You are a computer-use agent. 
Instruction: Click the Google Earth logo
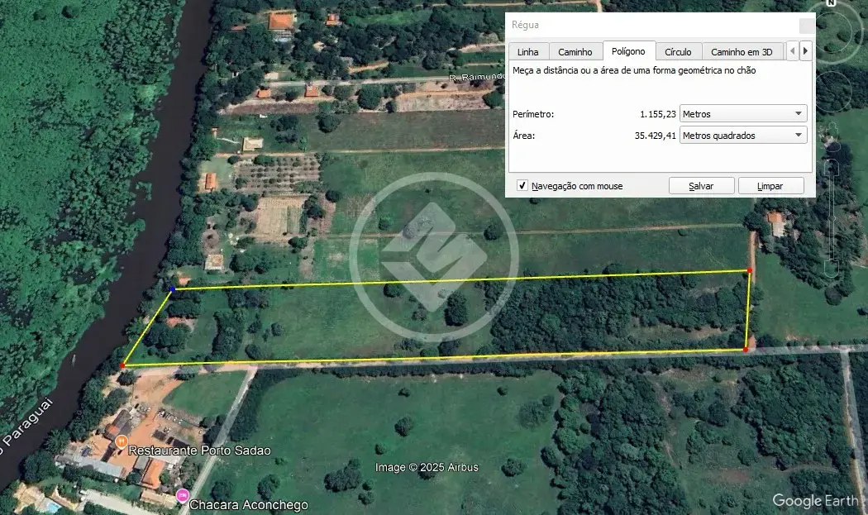(816, 501)
